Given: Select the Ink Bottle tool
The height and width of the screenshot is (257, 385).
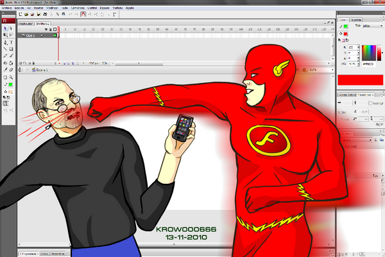Looking at the screenshot, I should click(x=5, y=63).
